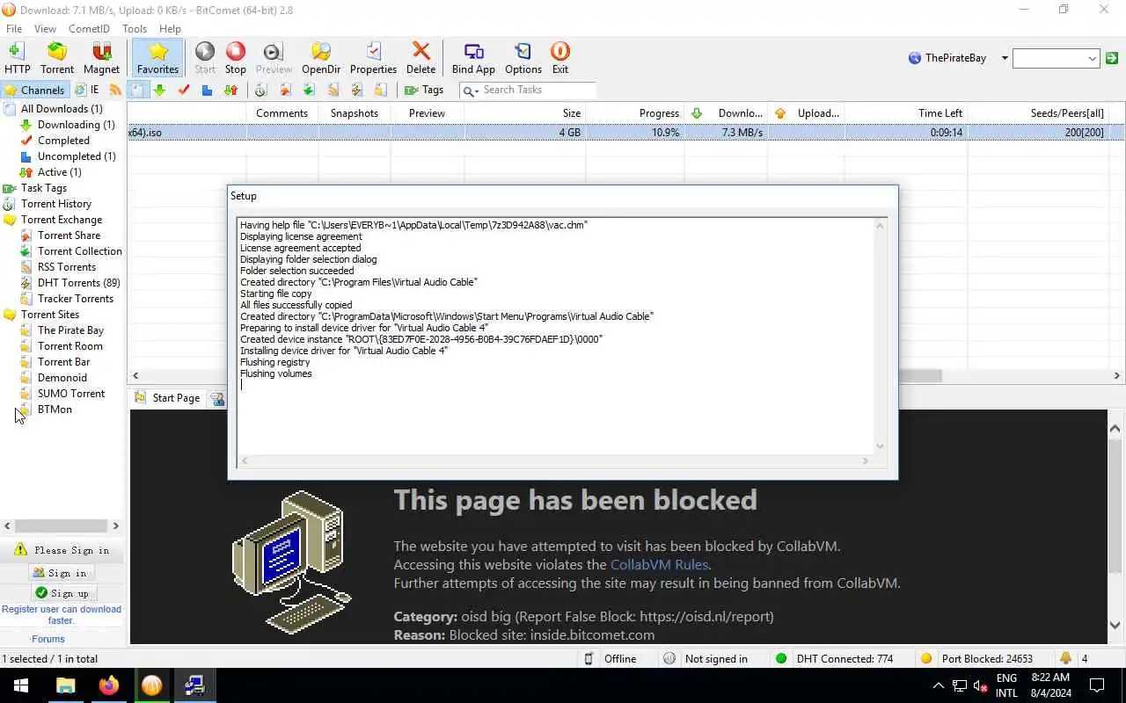Click the HTTP download toolbar icon

(x=17, y=58)
